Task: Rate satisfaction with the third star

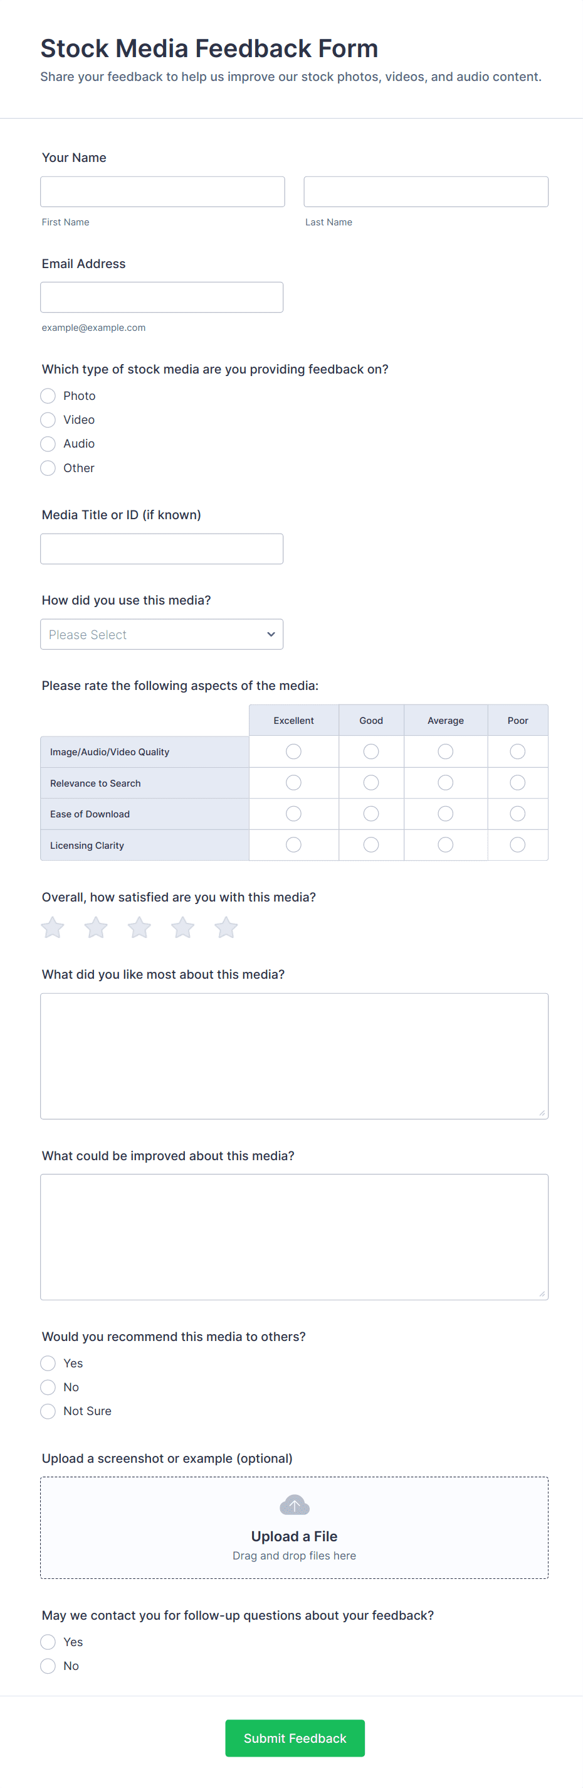Action: pyautogui.click(x=139, y=927)
